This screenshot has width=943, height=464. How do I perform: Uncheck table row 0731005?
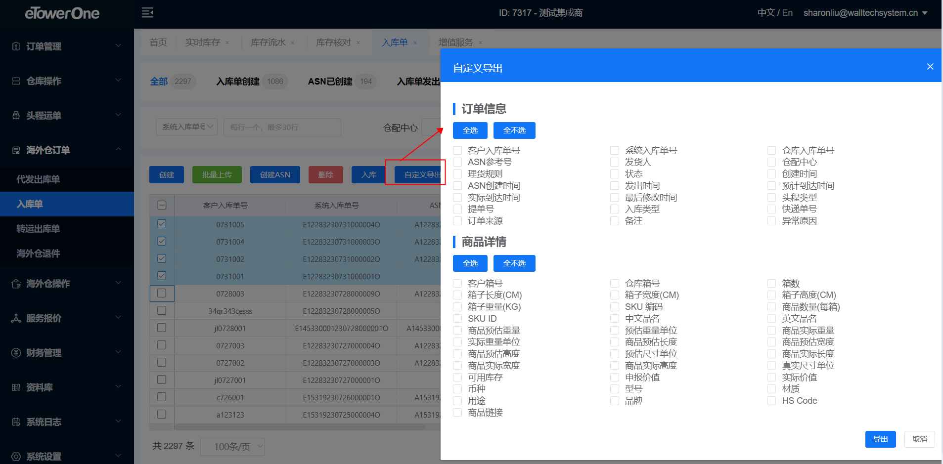click(x=162, y=224)
